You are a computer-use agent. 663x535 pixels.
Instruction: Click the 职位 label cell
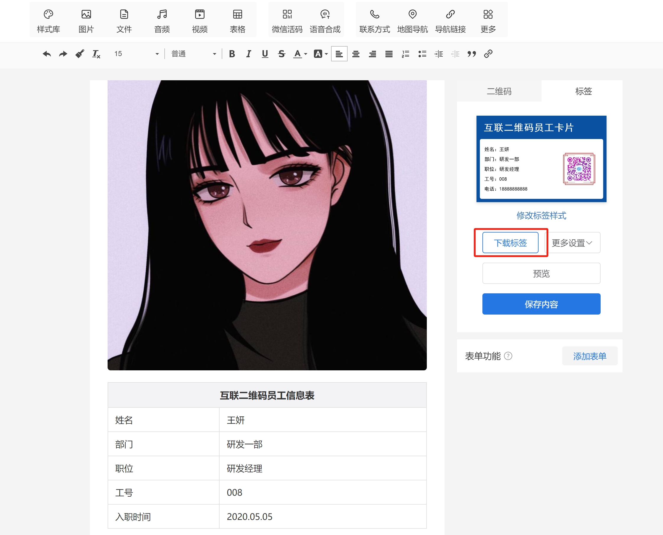(x=163, y=468)
